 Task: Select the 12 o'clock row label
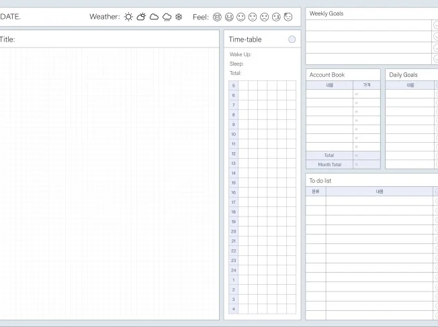click(233, 153)
